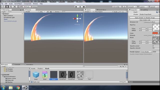The image size is (160, 90).
Task: Open the Shaded draw mode dropdown
Action: (32, 12)
